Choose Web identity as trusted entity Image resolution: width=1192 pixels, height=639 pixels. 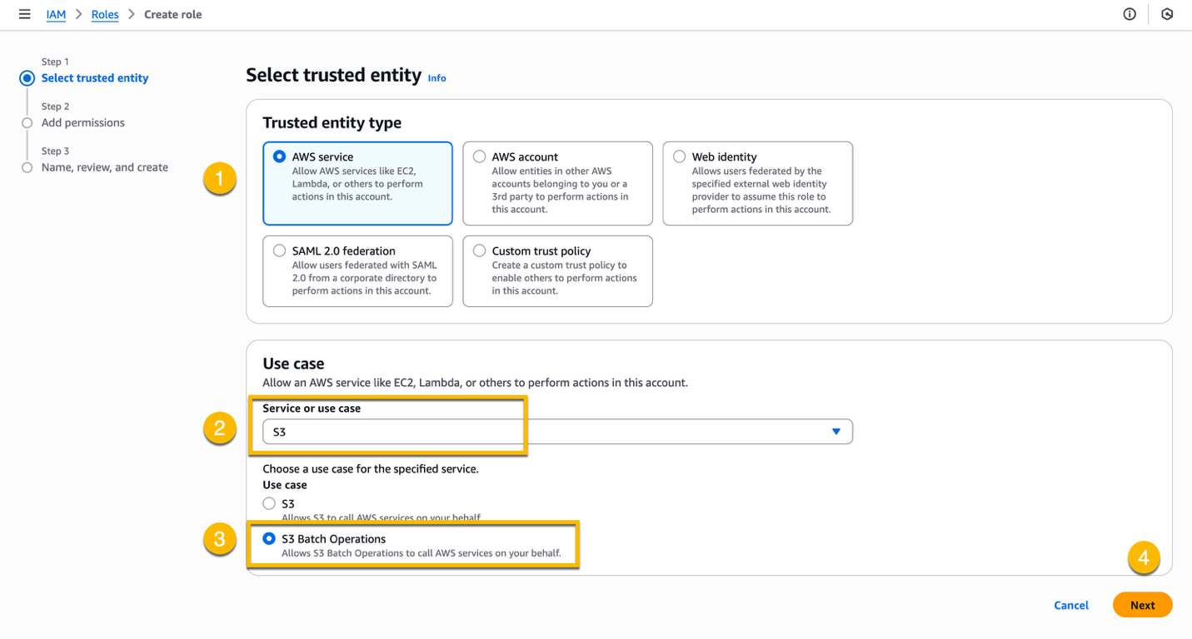[679, 156]
